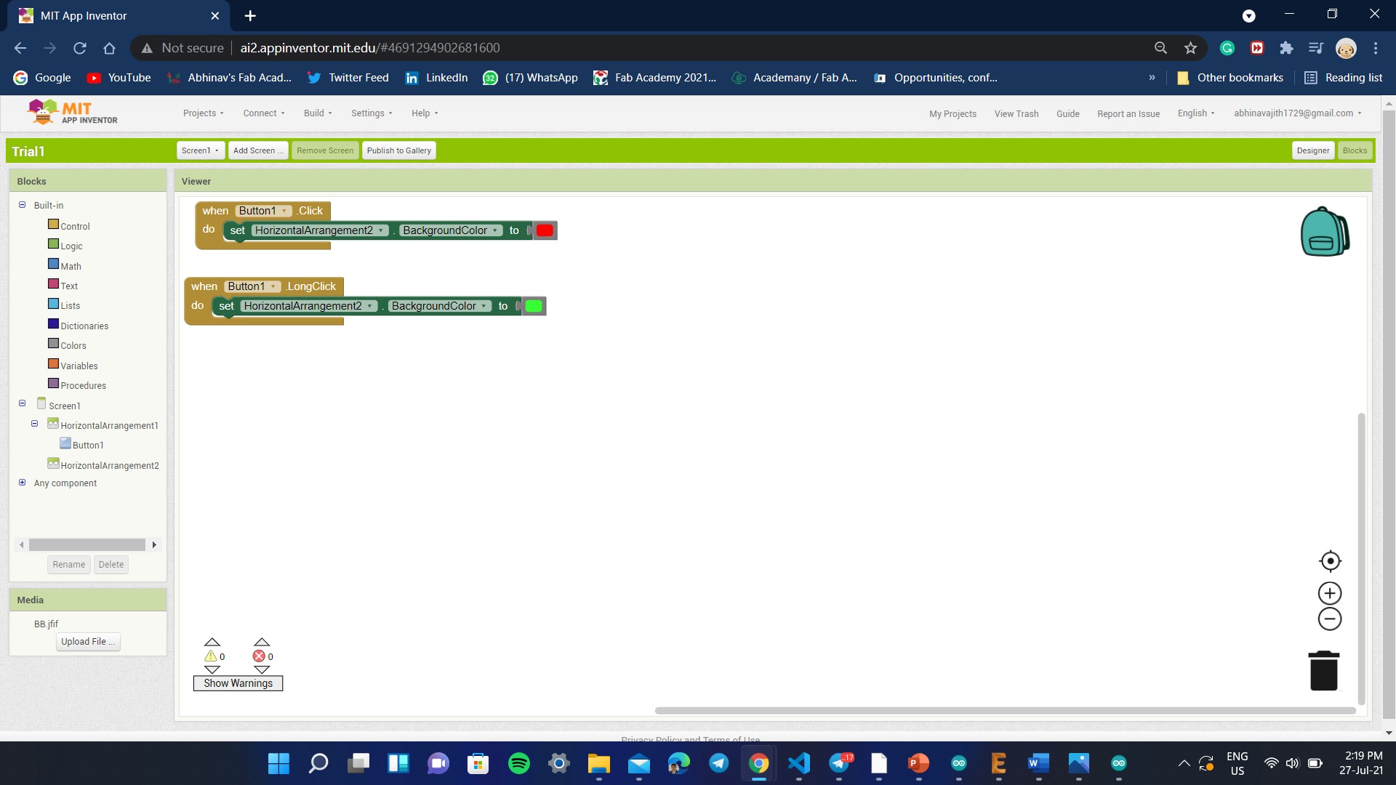Switch to the Blocks view
Viewport: 1396px width, 785px height.
[1355, 150]
